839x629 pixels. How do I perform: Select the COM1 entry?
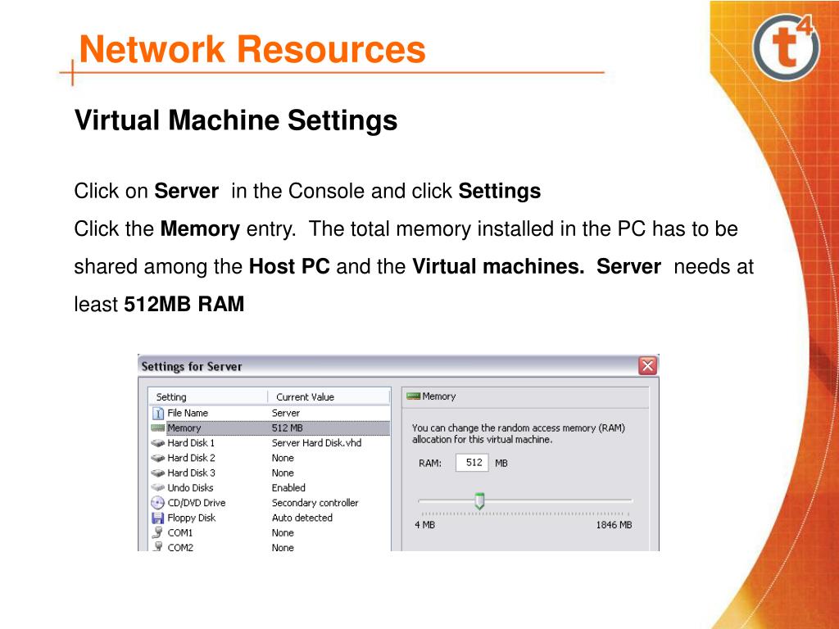point(270,532)
